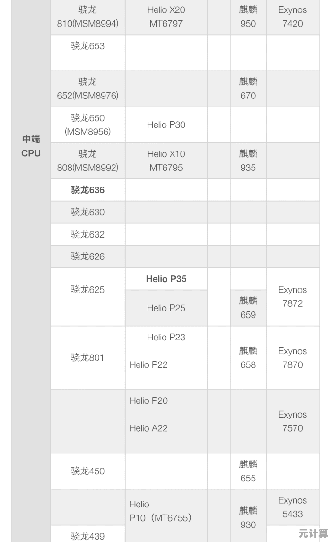Select the Exynos 7420 cell
This screenshot has height=542, width=331.
pos(292,17)
